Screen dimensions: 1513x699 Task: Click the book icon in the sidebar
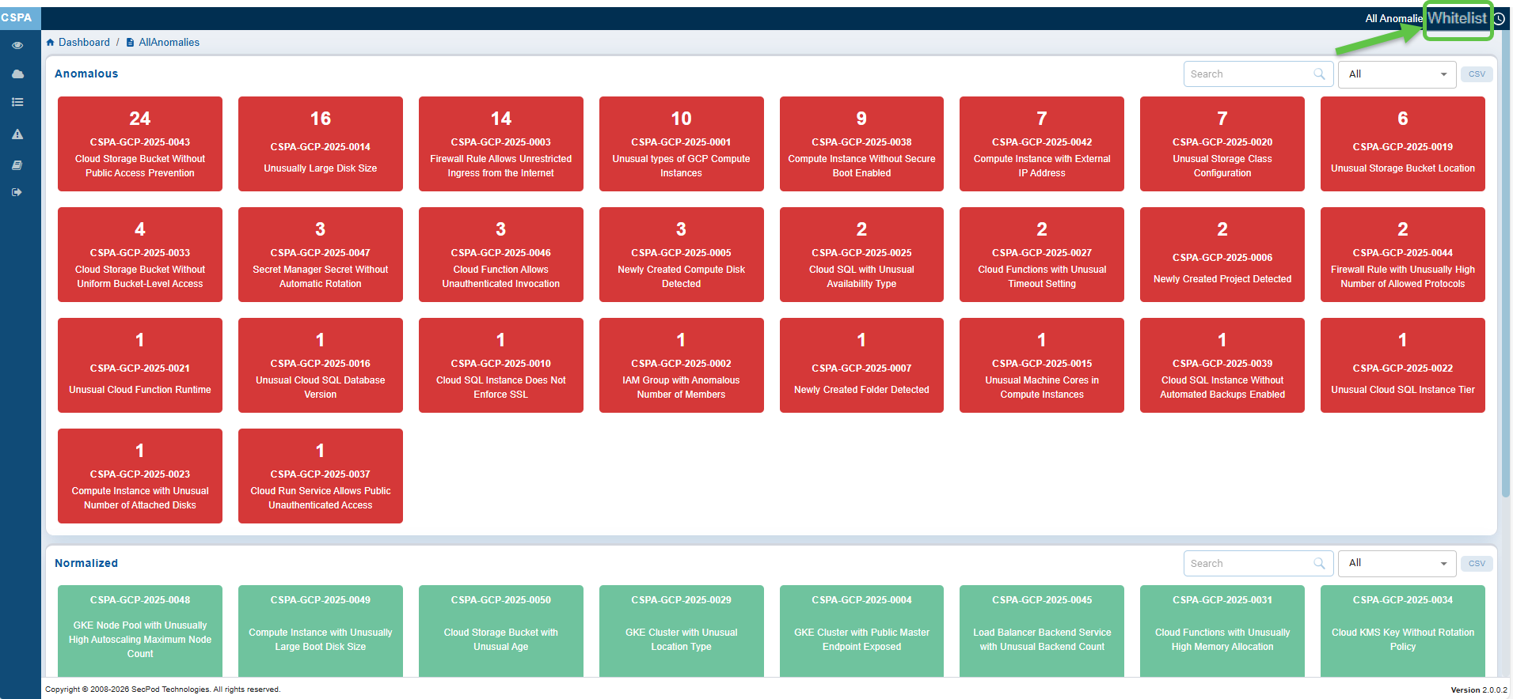(x=17, y=165)
